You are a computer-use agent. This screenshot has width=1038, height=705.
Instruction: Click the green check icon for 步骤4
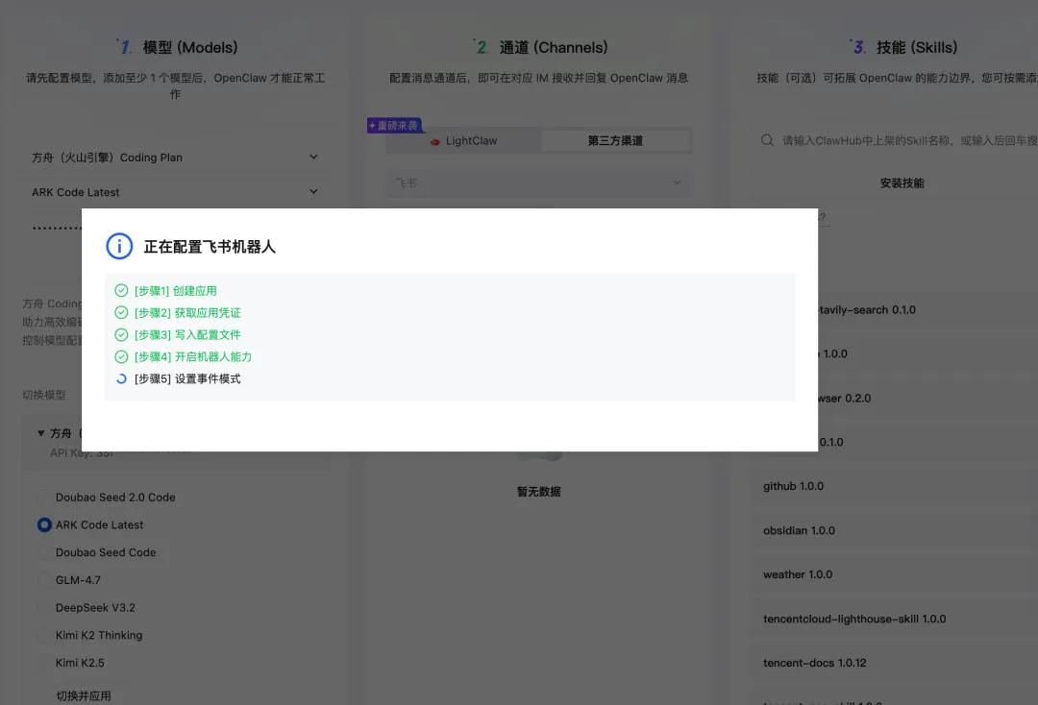click(x=121, y=356)
